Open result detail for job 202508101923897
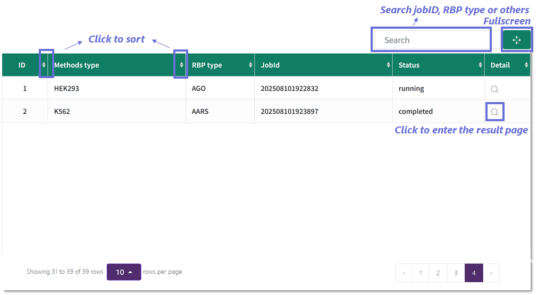 tap(494, 112)
